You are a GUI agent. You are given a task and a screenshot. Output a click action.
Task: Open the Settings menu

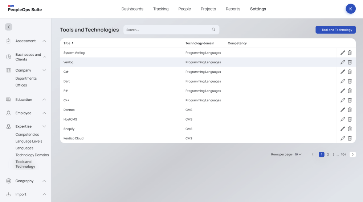[258, 9]
